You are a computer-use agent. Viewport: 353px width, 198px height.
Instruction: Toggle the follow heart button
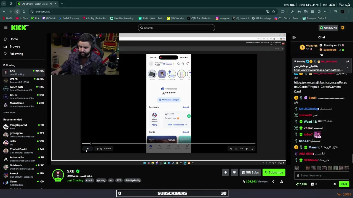(234, 172)
